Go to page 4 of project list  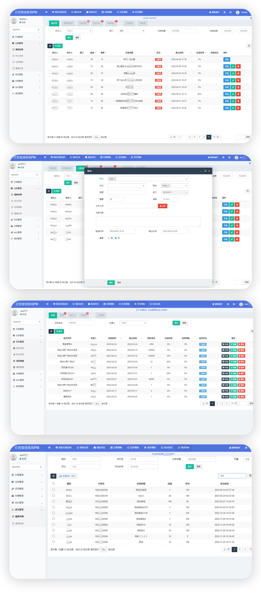[227, 404]
